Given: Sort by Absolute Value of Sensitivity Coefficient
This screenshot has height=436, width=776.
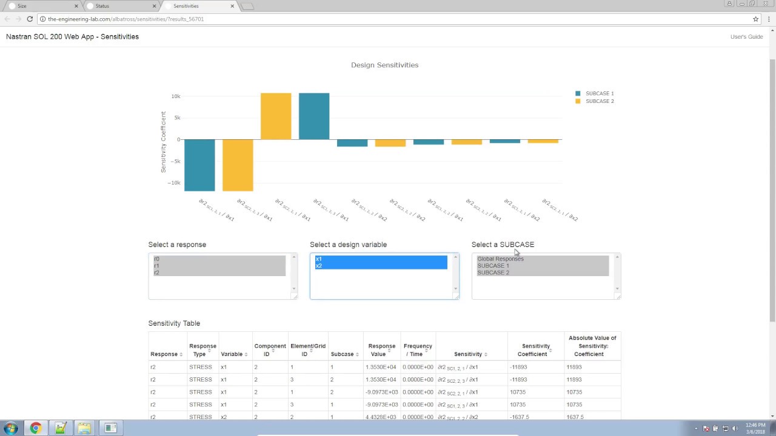Looking at the screenshot, I should click(x=592, y=346).
